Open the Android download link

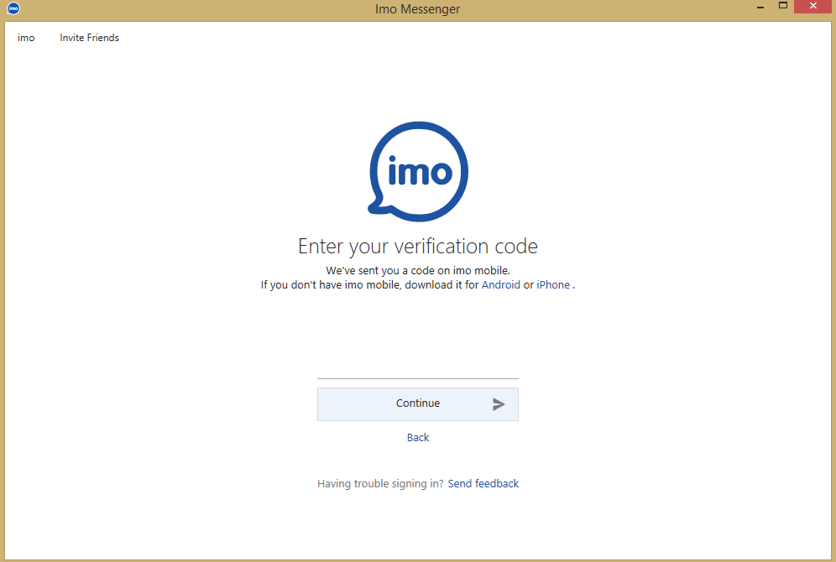(500, 285)
